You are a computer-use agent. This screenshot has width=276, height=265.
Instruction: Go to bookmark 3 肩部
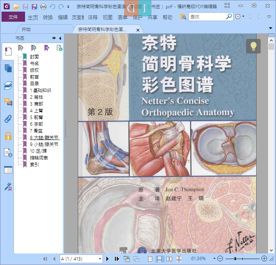tap(36, 104)
